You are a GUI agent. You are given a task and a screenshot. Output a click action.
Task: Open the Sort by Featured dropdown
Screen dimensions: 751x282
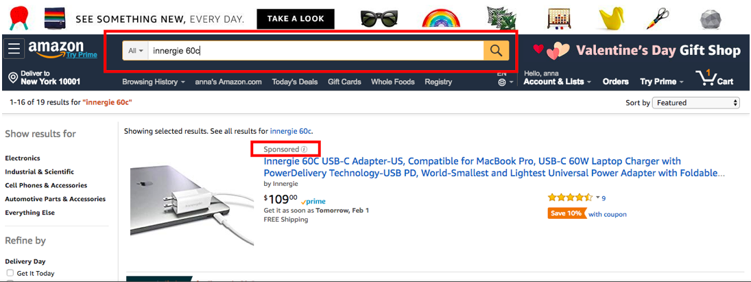696,102
